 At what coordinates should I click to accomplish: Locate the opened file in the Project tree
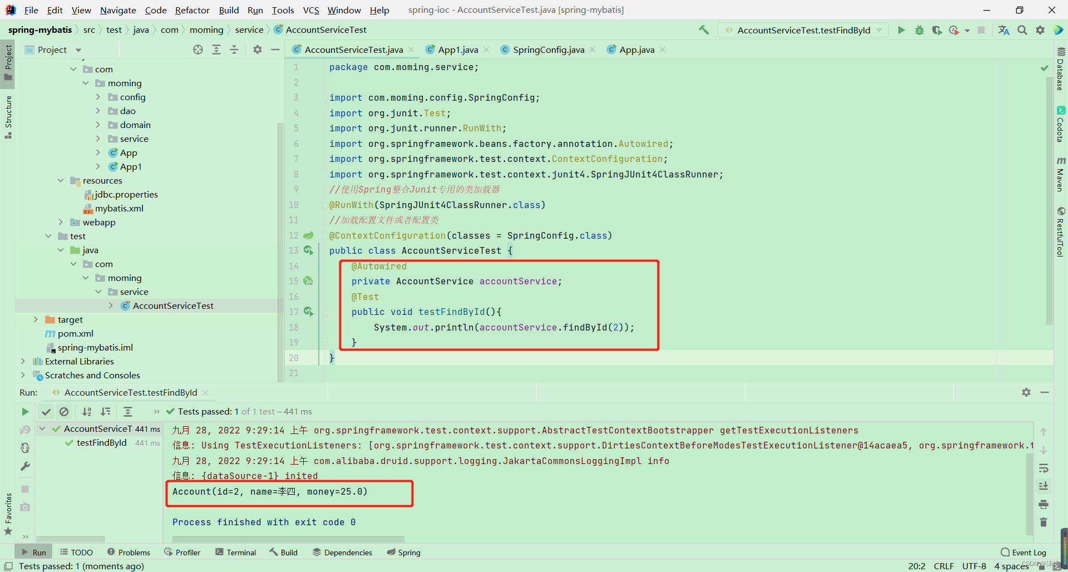pos(198,50)
